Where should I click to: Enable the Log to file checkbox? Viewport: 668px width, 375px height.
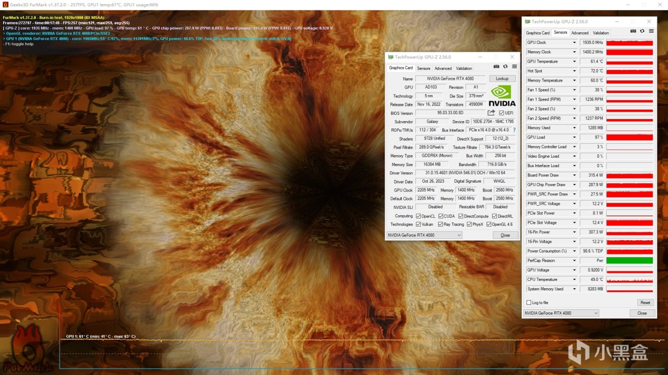click(x=529, y=302)
